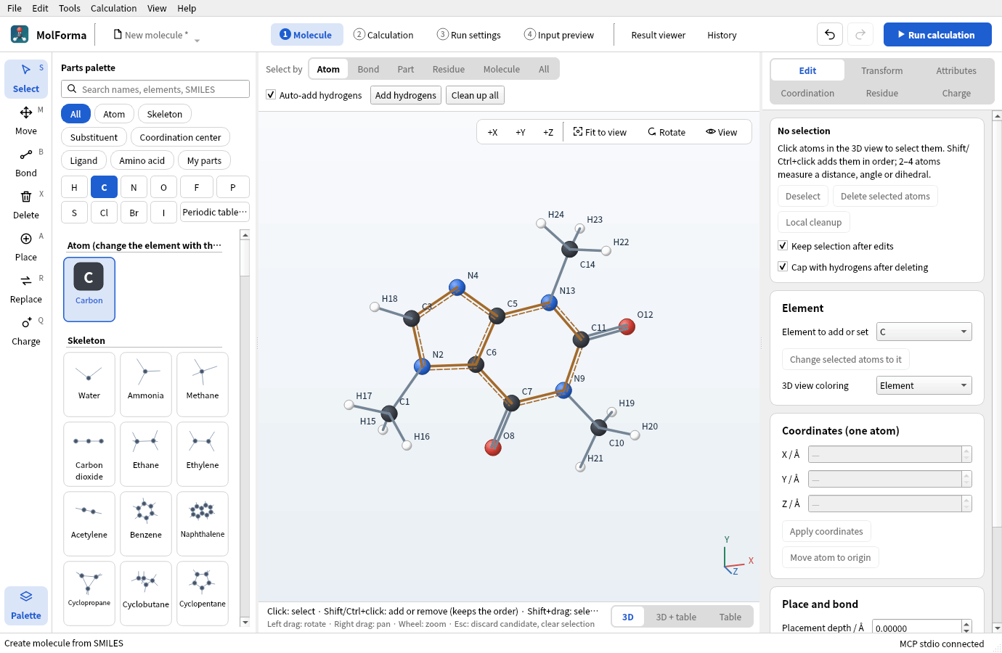Click Fit to view in viewport toolbar
Viewport: 1002px width, 653px height.
[x=600, y=132]
